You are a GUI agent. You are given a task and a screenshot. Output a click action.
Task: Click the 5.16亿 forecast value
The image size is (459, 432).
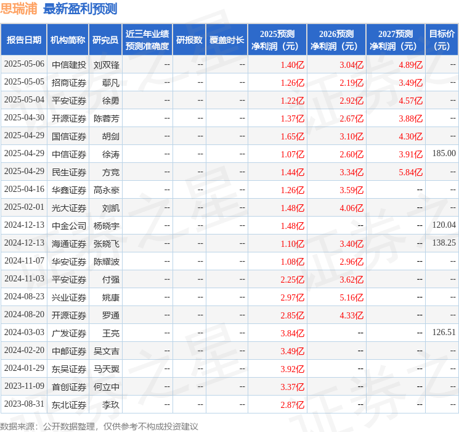352,297
